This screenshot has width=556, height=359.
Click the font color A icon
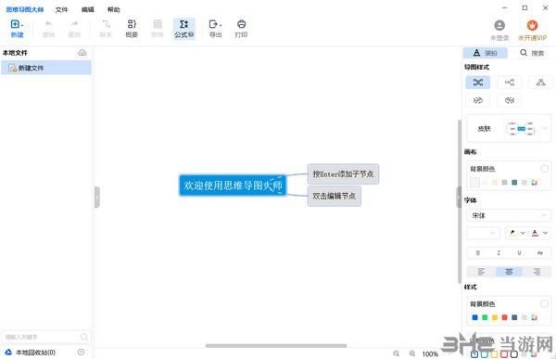point(535,233)
